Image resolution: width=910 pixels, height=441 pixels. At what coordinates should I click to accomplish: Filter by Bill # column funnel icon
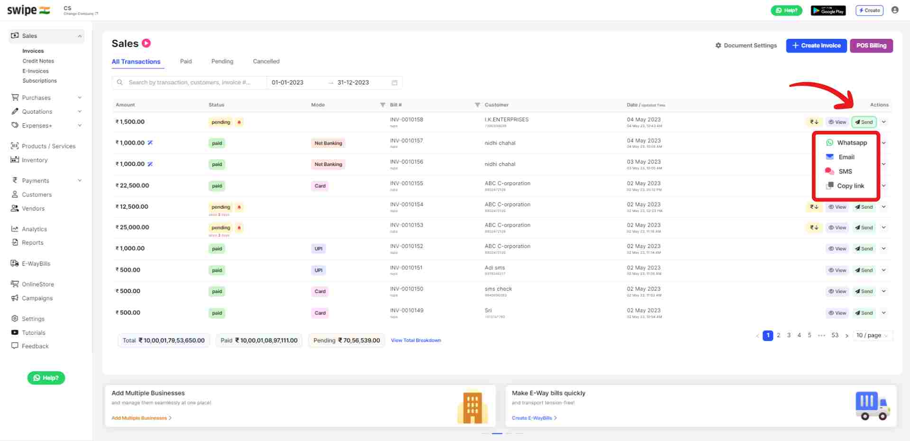(477, 105)
